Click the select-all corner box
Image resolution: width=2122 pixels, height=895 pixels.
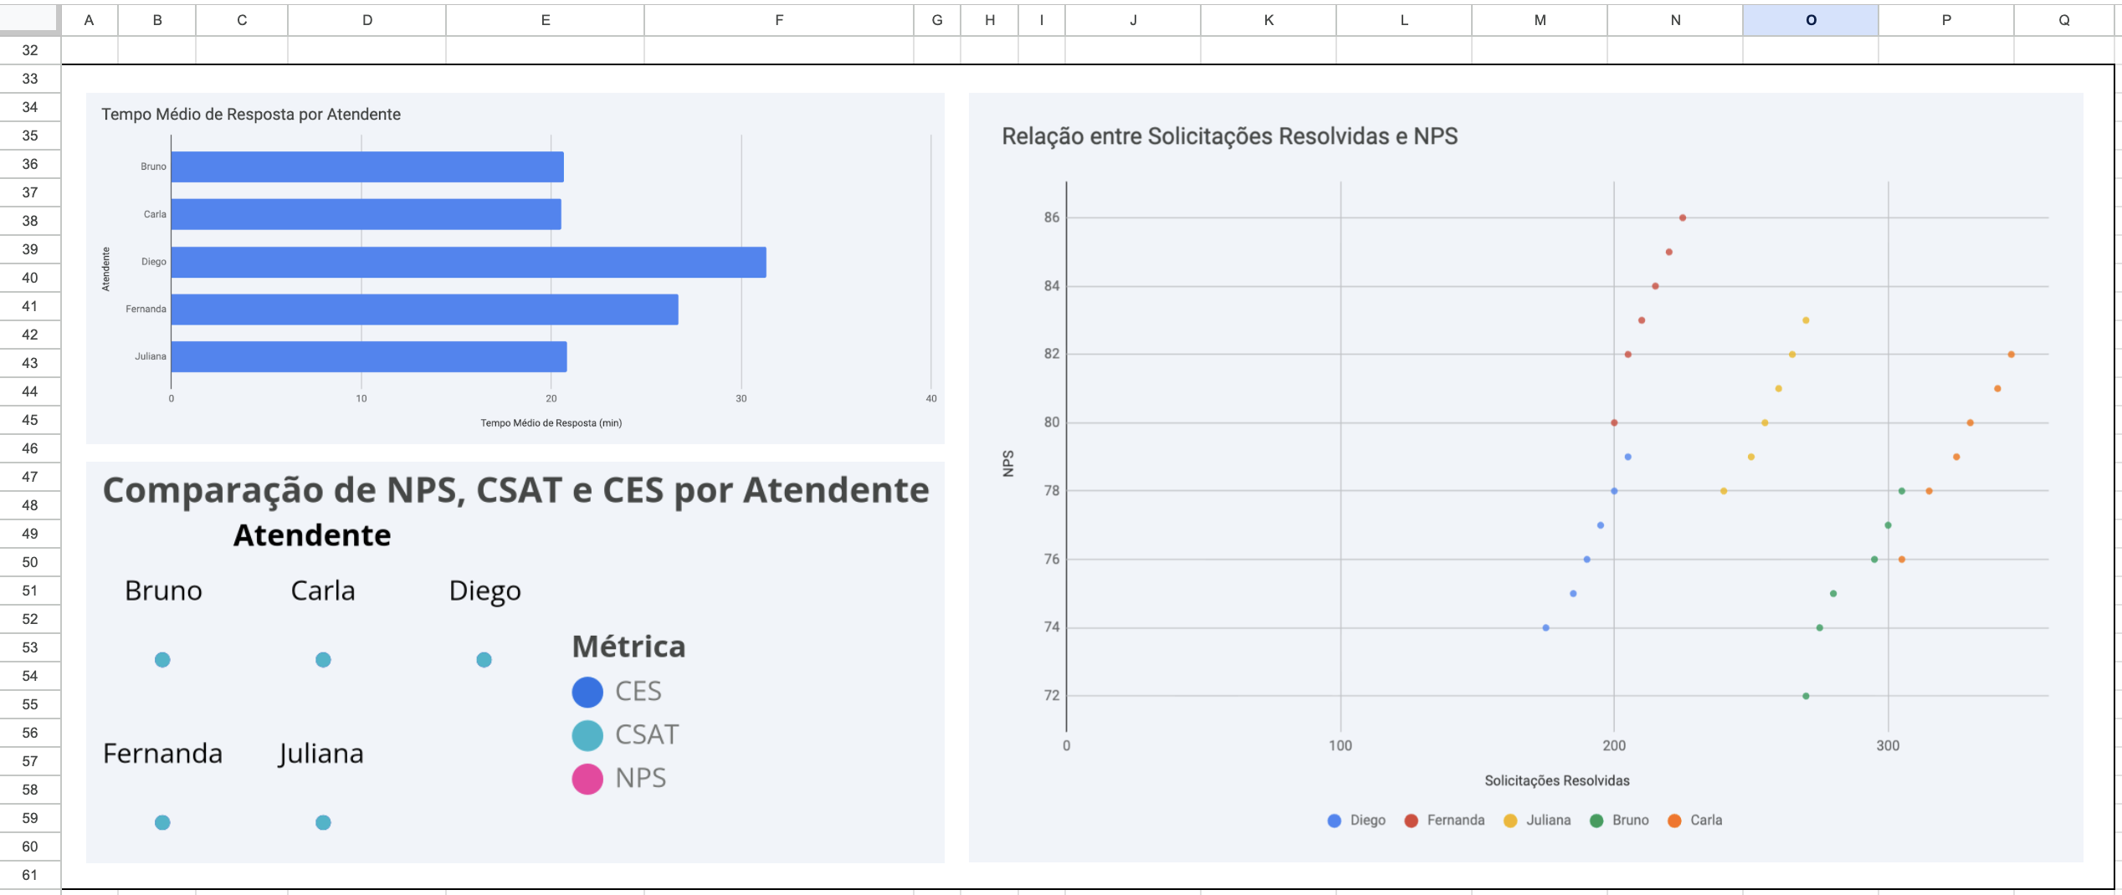click(x=30, y=20)
